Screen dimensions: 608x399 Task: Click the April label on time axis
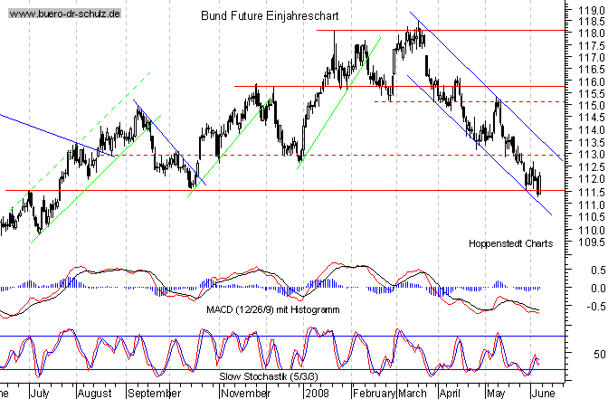pos(450,394)
